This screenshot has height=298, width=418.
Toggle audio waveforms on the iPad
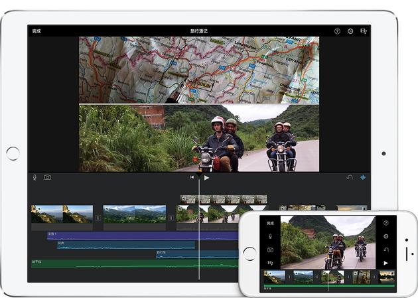click(363, 177)
